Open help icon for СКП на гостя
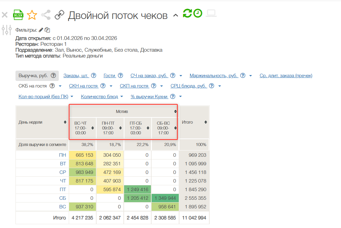This screenshot has height=228, width=341. click(x=154, y=86)
